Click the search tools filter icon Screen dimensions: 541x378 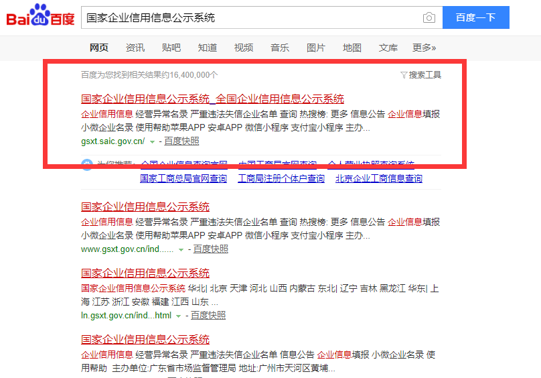point(404,75)
